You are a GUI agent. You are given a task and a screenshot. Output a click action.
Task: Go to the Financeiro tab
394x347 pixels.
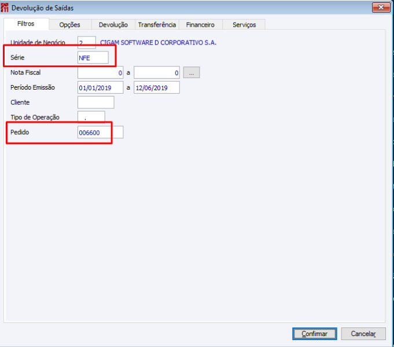point(200,25)
